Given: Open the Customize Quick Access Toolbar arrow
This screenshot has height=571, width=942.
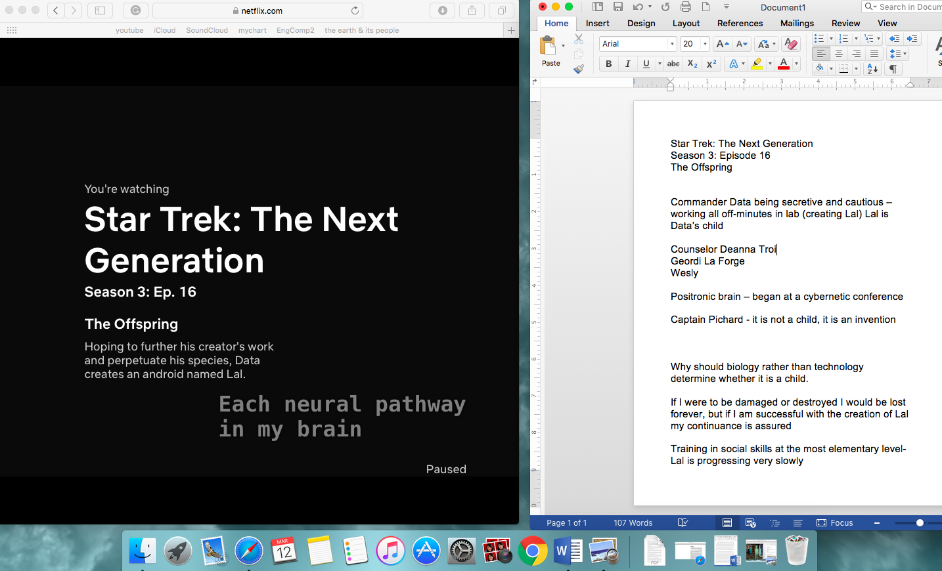Looking at the screenshot, I should pos(727,7).
